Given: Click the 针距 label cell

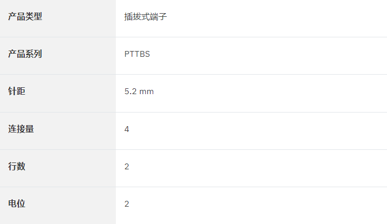Looking at the screenshot, I should (58, 94).
